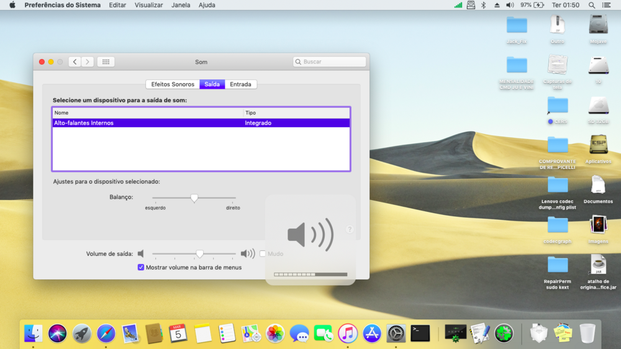Click the forward arrow navigation button
This screenshot has height=349, width=621.
[88, 62]
